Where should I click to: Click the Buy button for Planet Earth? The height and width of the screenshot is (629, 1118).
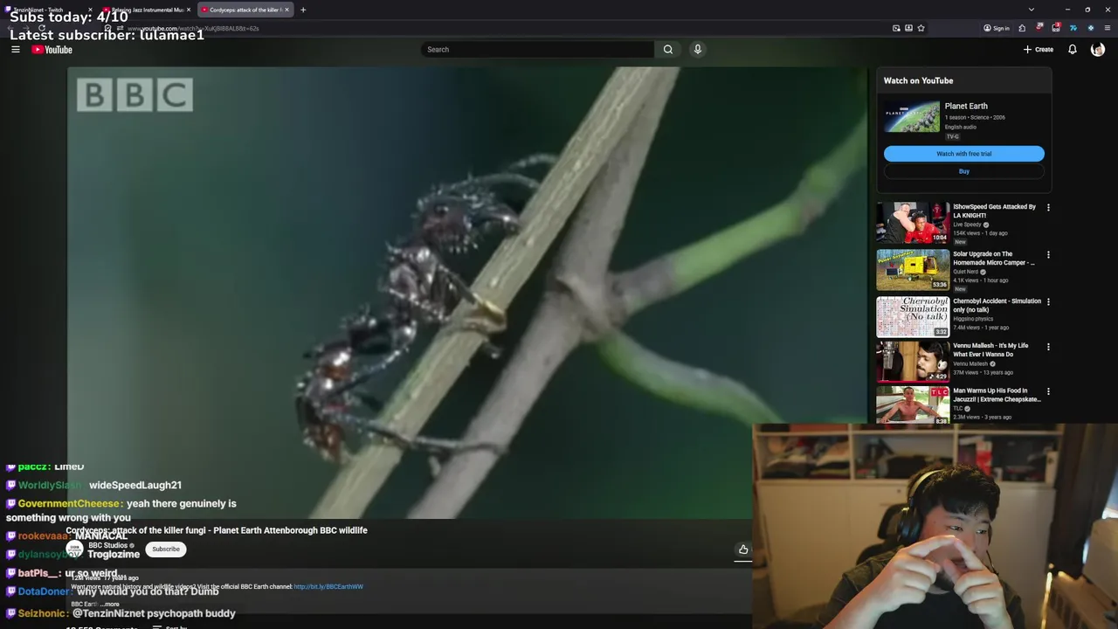[x=963, y=171]
